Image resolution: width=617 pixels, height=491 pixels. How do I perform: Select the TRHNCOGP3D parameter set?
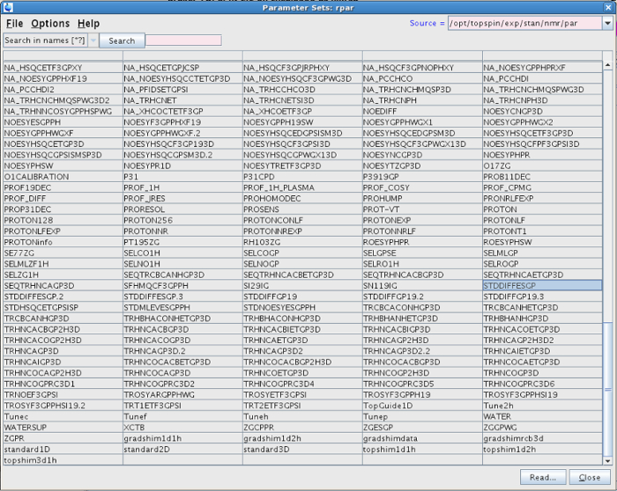542,373
